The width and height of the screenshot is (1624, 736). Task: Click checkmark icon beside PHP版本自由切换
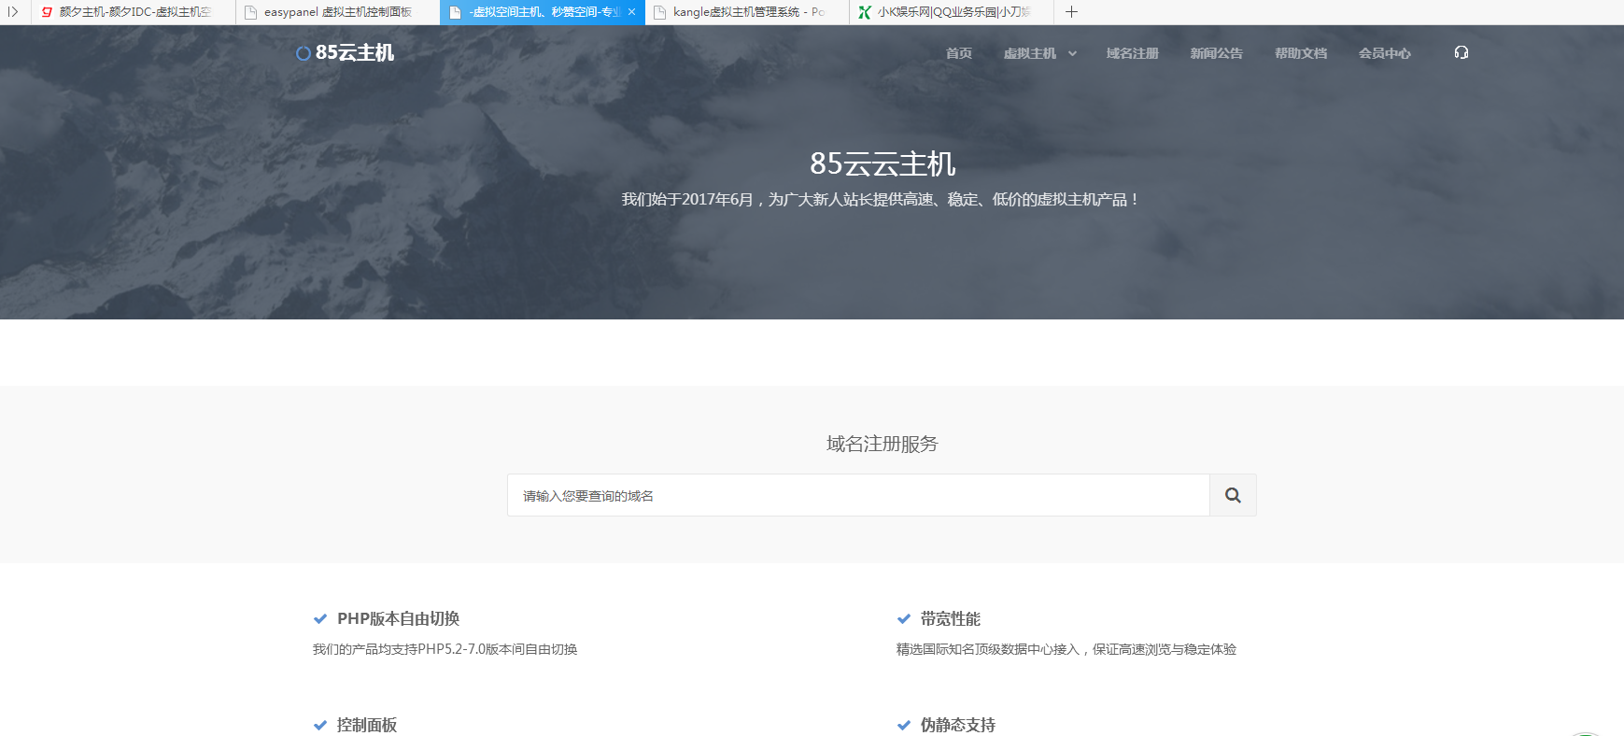pyautogui.click(x=320, y=619)
